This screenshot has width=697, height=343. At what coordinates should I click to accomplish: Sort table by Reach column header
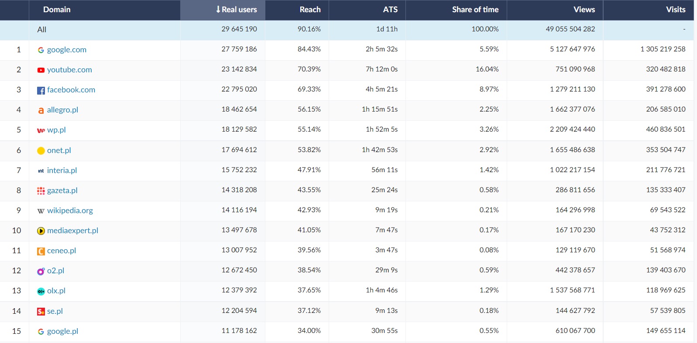click(x=310, y=10)
